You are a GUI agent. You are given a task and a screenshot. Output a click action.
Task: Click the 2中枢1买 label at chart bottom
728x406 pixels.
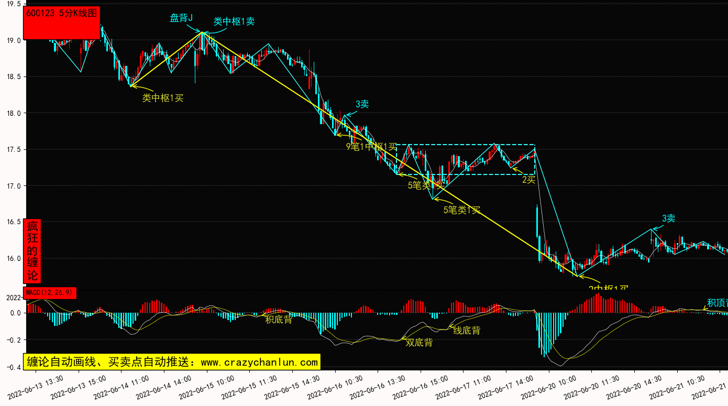[x=608, y=288]
